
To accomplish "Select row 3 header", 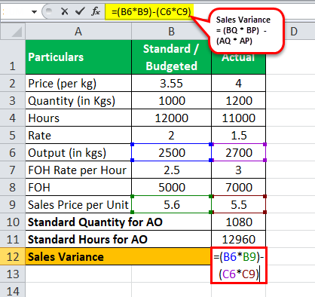I will tap(13, 100).
